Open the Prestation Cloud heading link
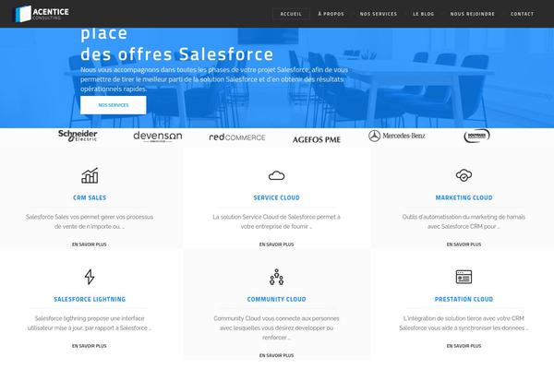Screen dimensions: 554x369 point(464,299)
